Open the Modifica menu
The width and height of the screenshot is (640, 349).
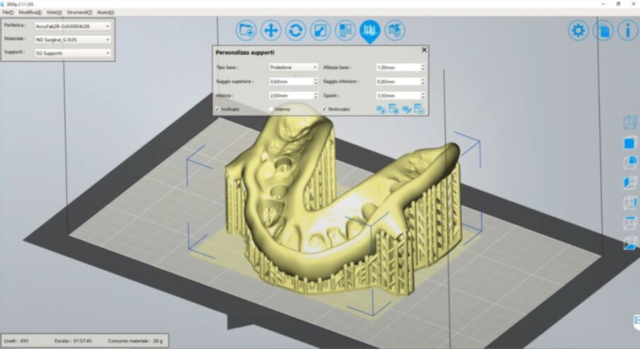click(29, 13)
